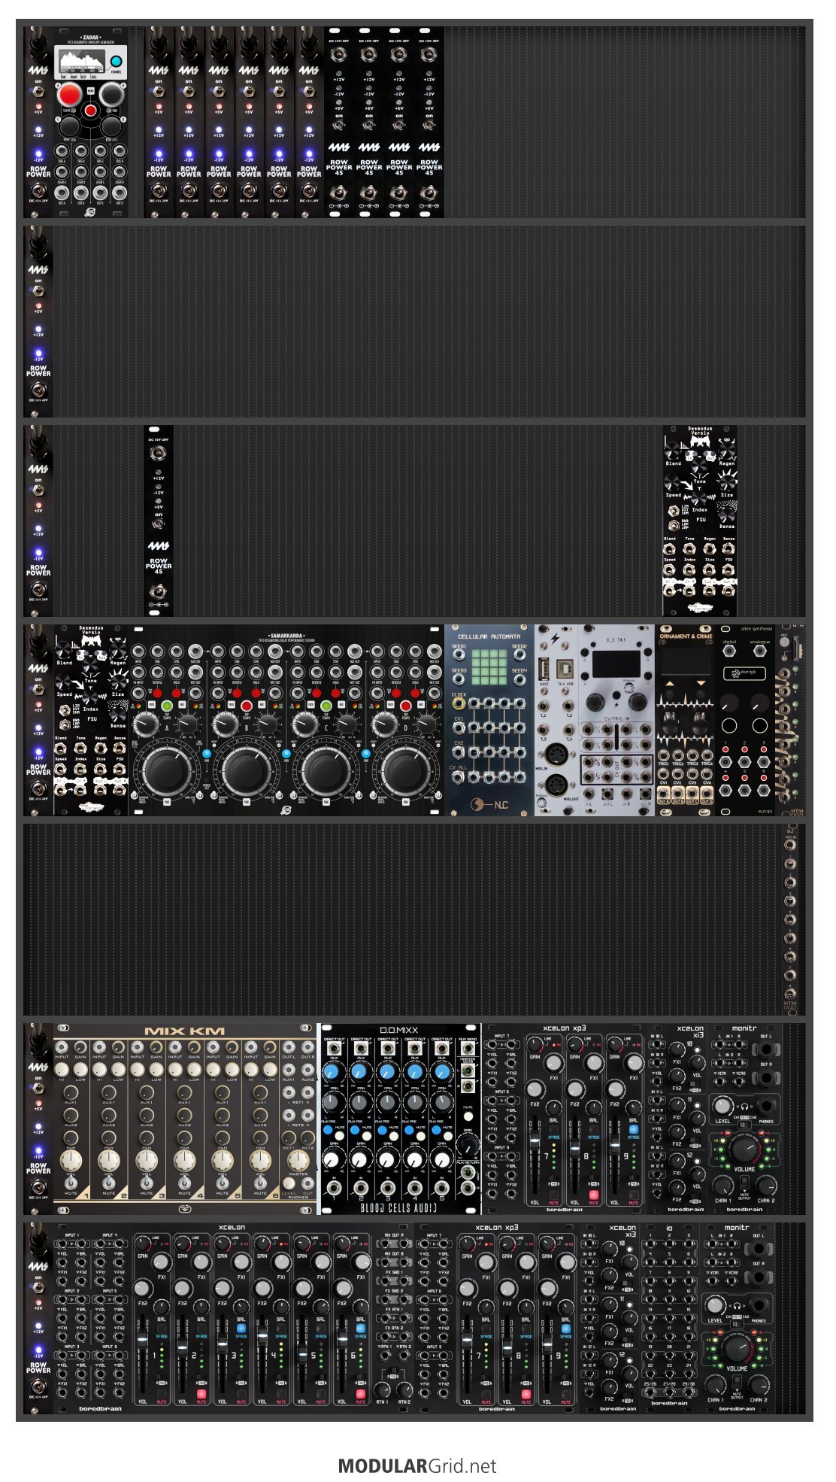
Task: Toggle the lit MUTE button on sixth-row xp3 channel 8
Action: (x=594, y=1195)
